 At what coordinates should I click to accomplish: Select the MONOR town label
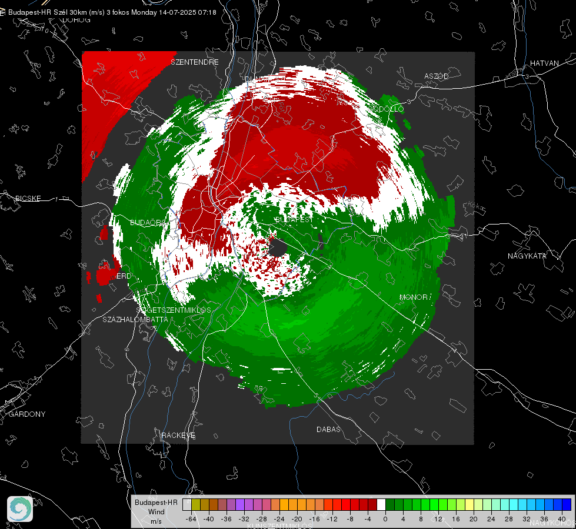coord(413,297)
